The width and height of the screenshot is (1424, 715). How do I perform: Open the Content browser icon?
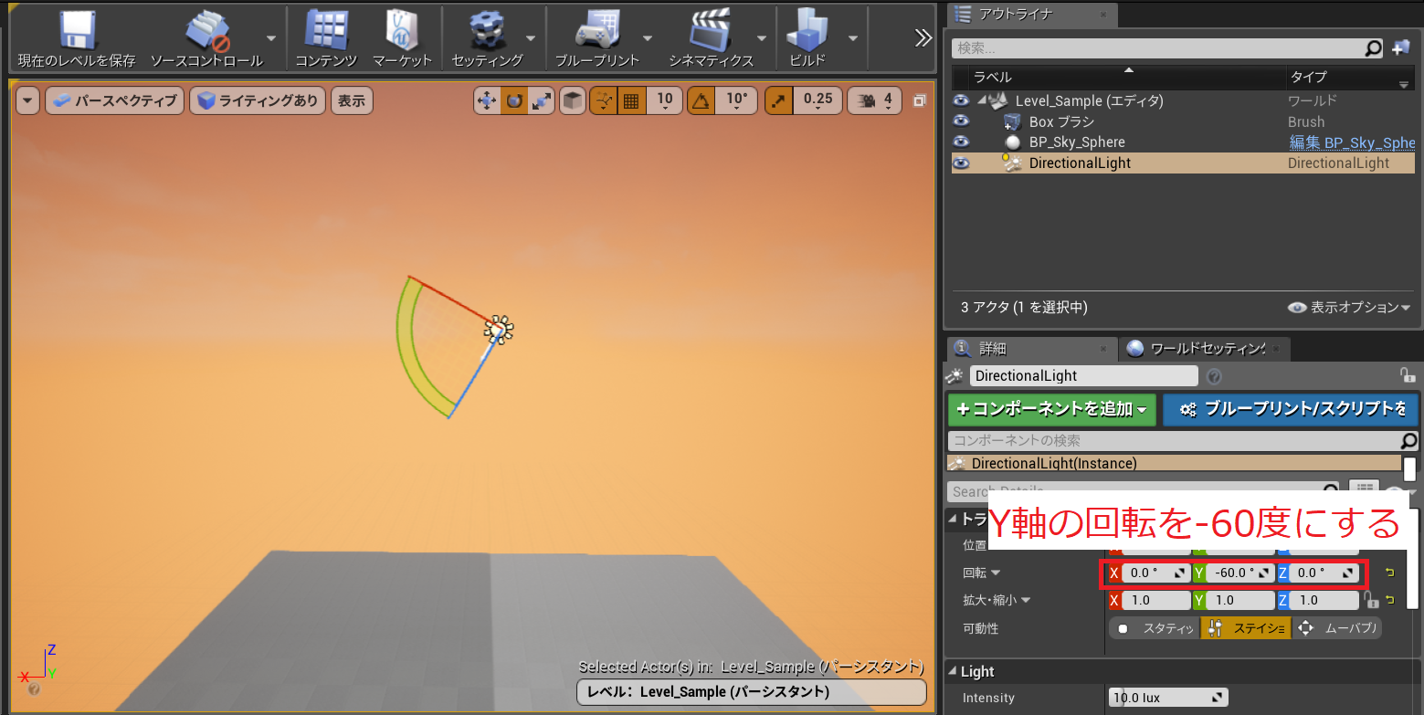coord(325,31)
